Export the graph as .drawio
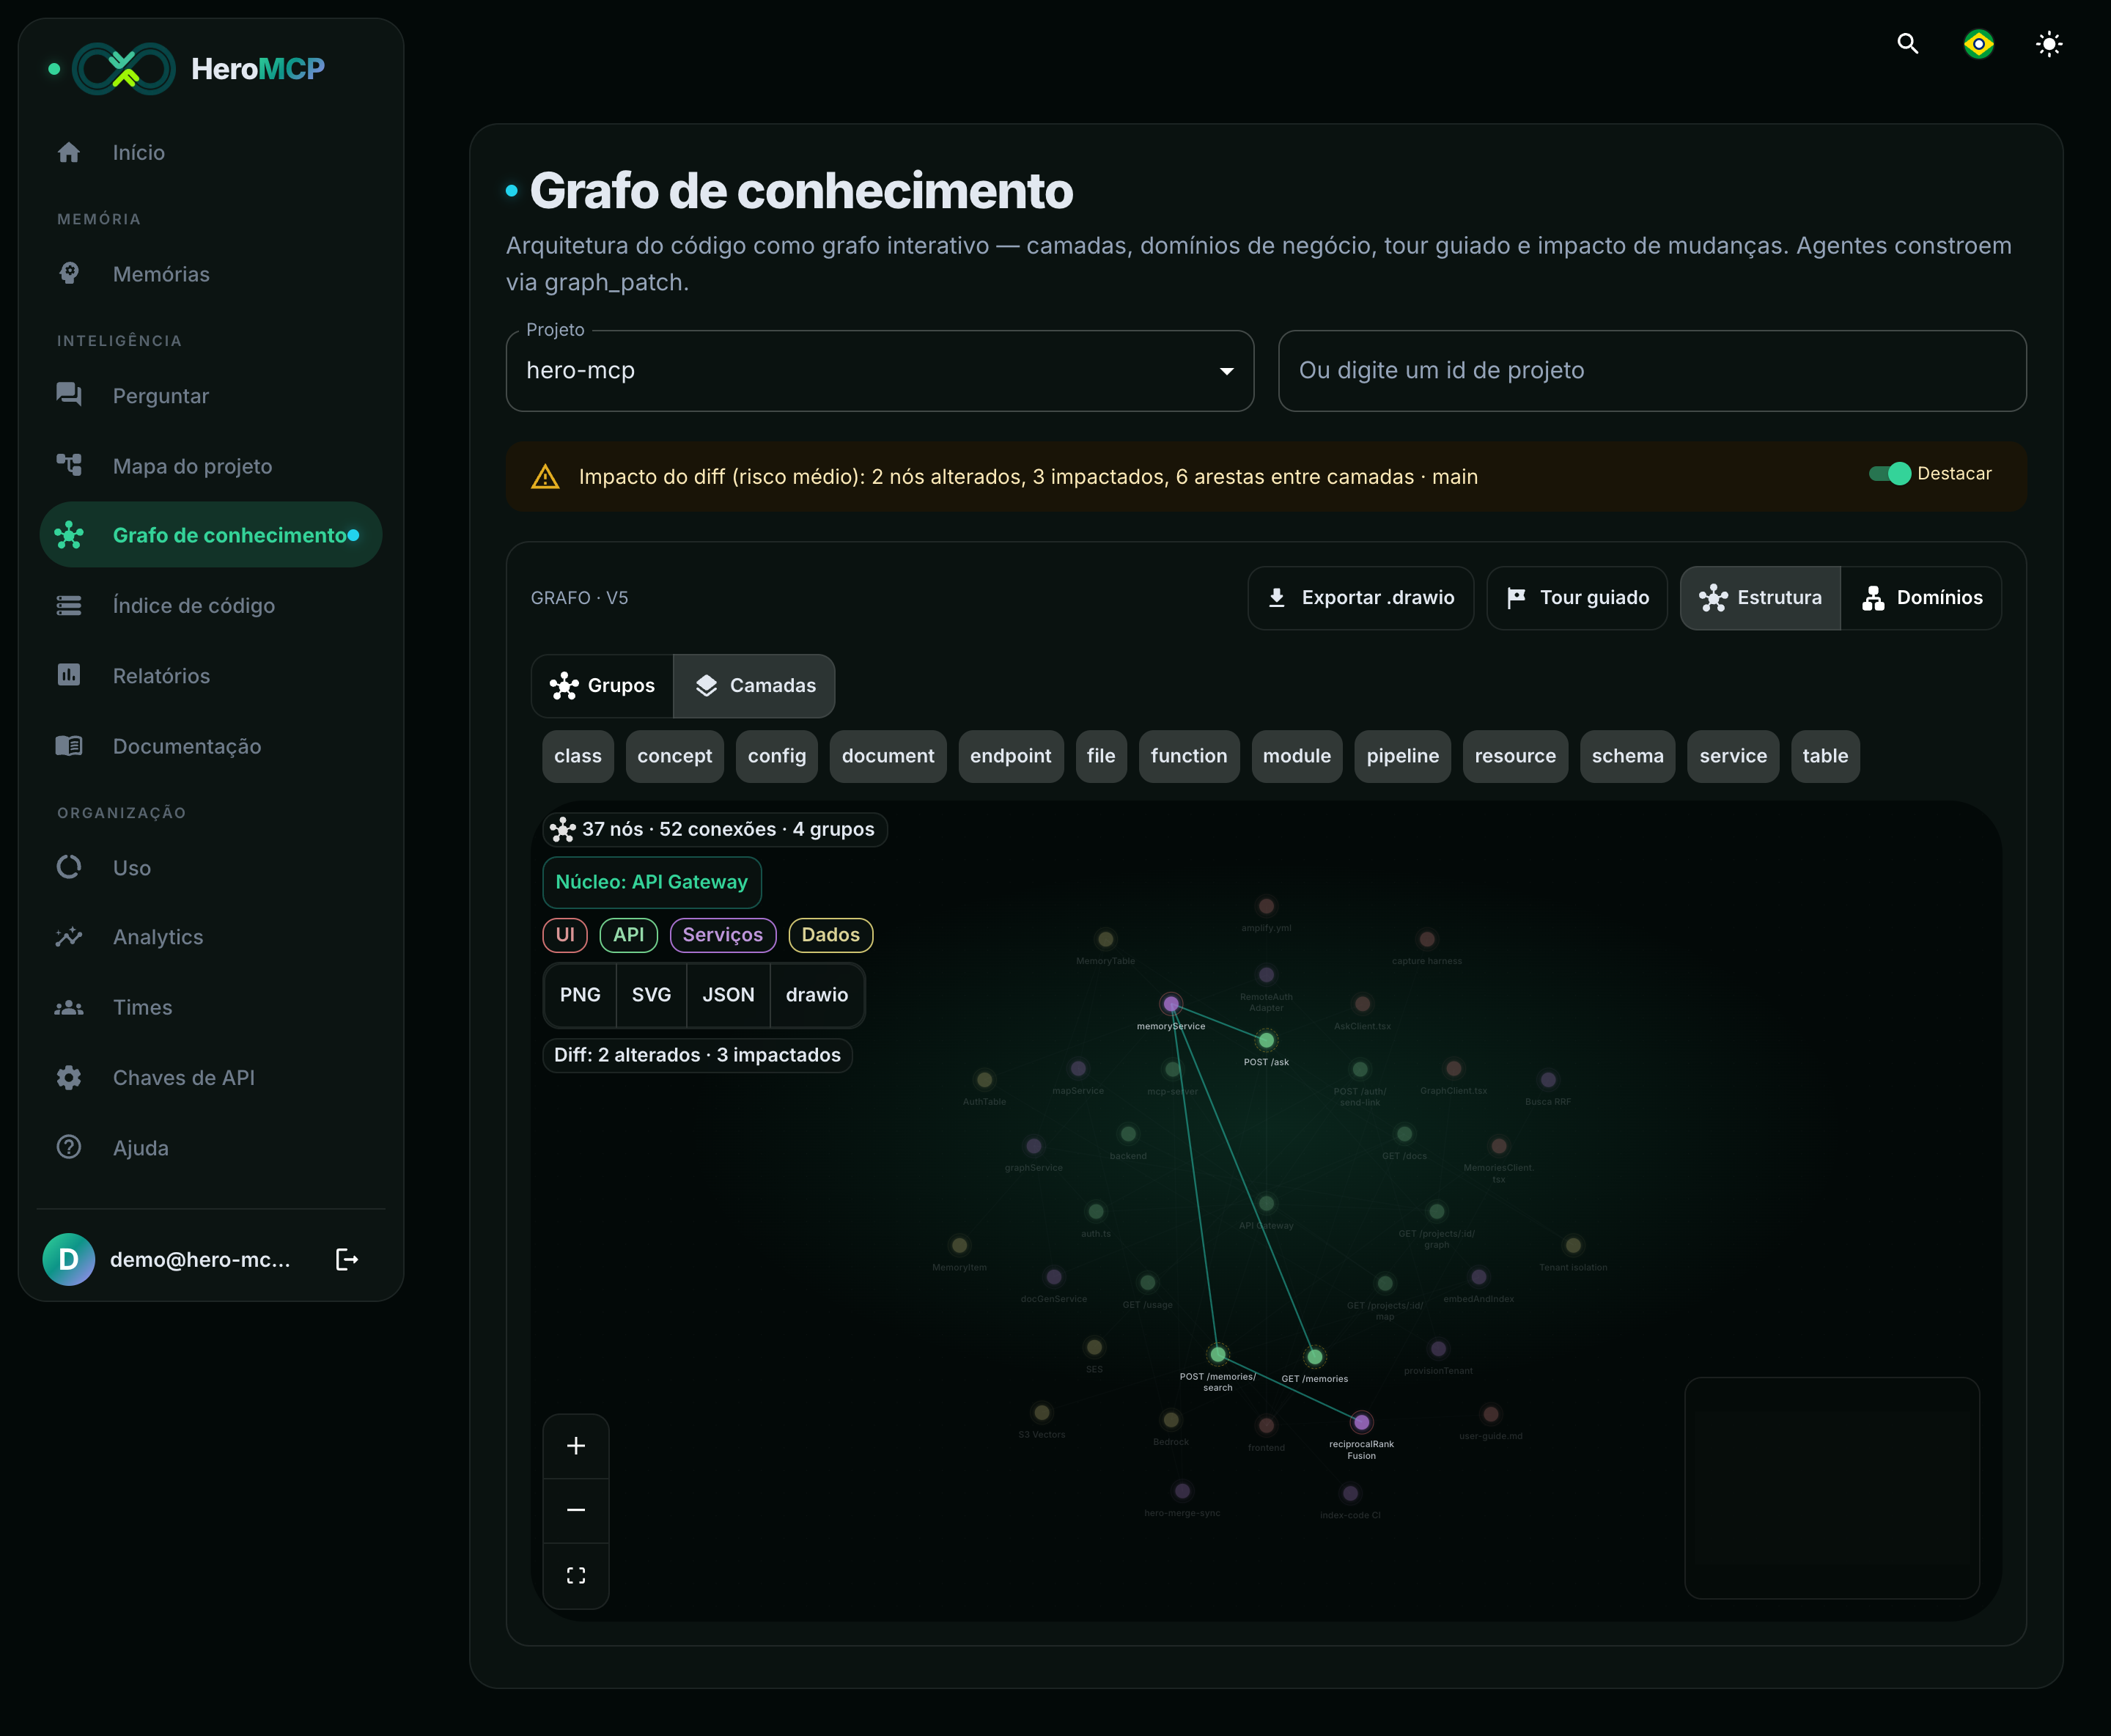Viewport: 2111px width, 1736px height. 1360,598
